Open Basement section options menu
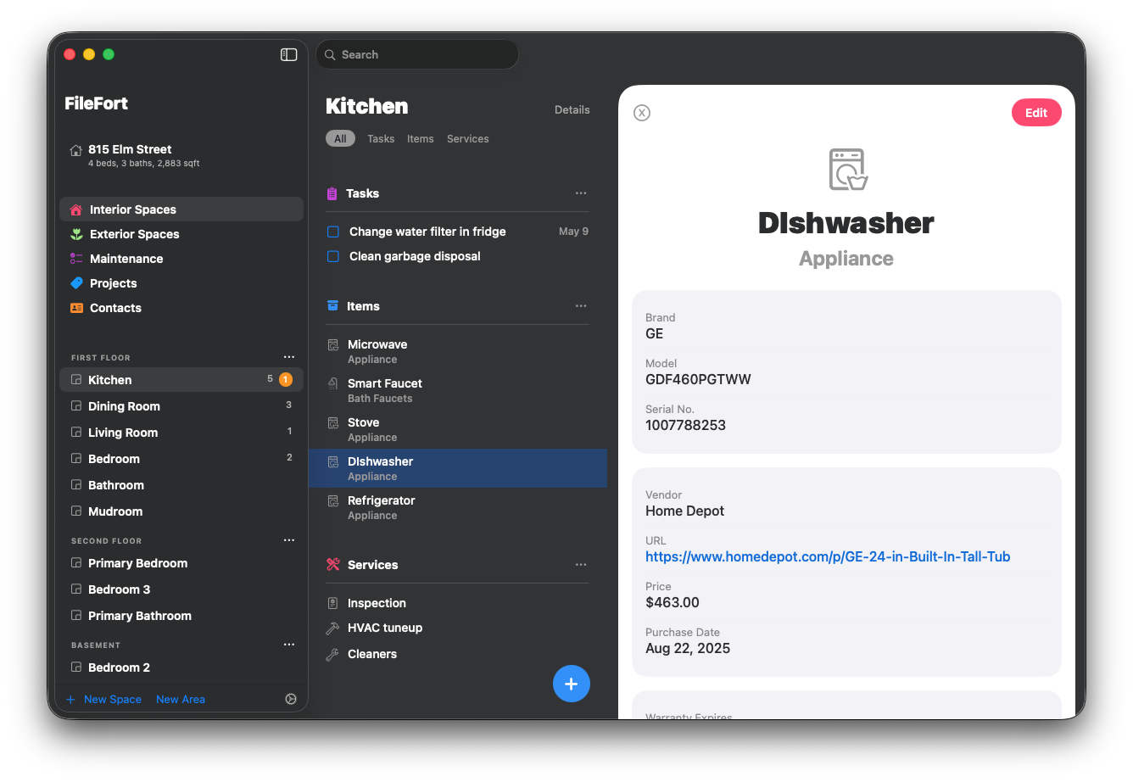This screenshot has width=1133, height=782. pos(289,645)
